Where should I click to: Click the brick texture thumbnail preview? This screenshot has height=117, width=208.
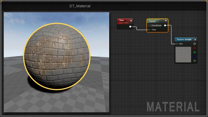pyautogui.click(x=183, y=54)
